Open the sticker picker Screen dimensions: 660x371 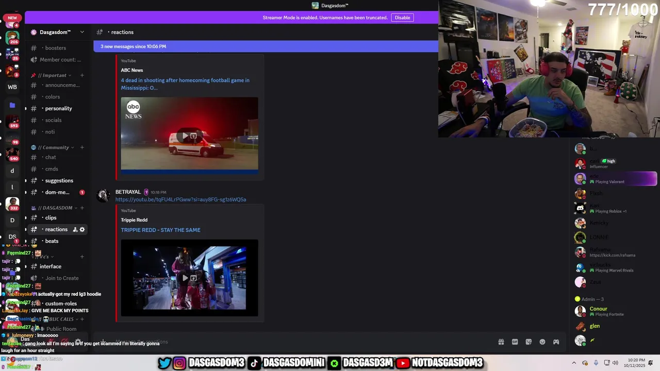[x=529, y=342]
